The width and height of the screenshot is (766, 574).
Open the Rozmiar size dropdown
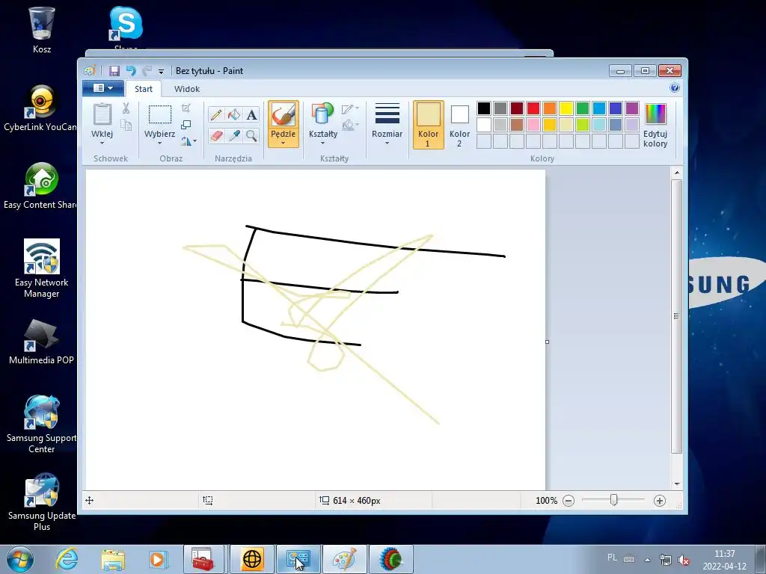387,125
